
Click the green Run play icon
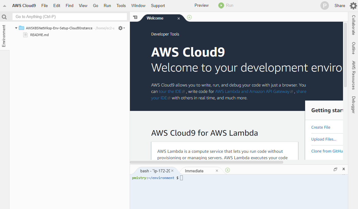[221, 5]
